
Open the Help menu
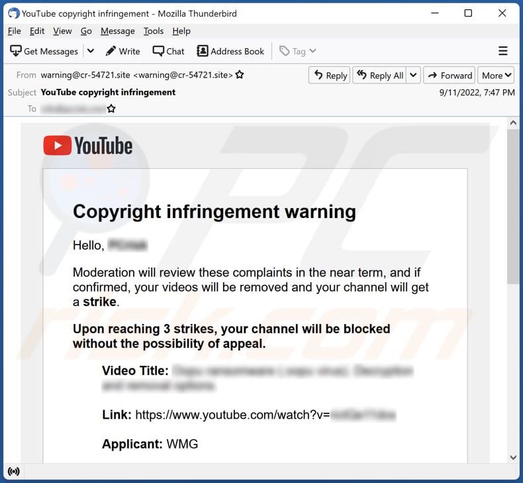181,31
